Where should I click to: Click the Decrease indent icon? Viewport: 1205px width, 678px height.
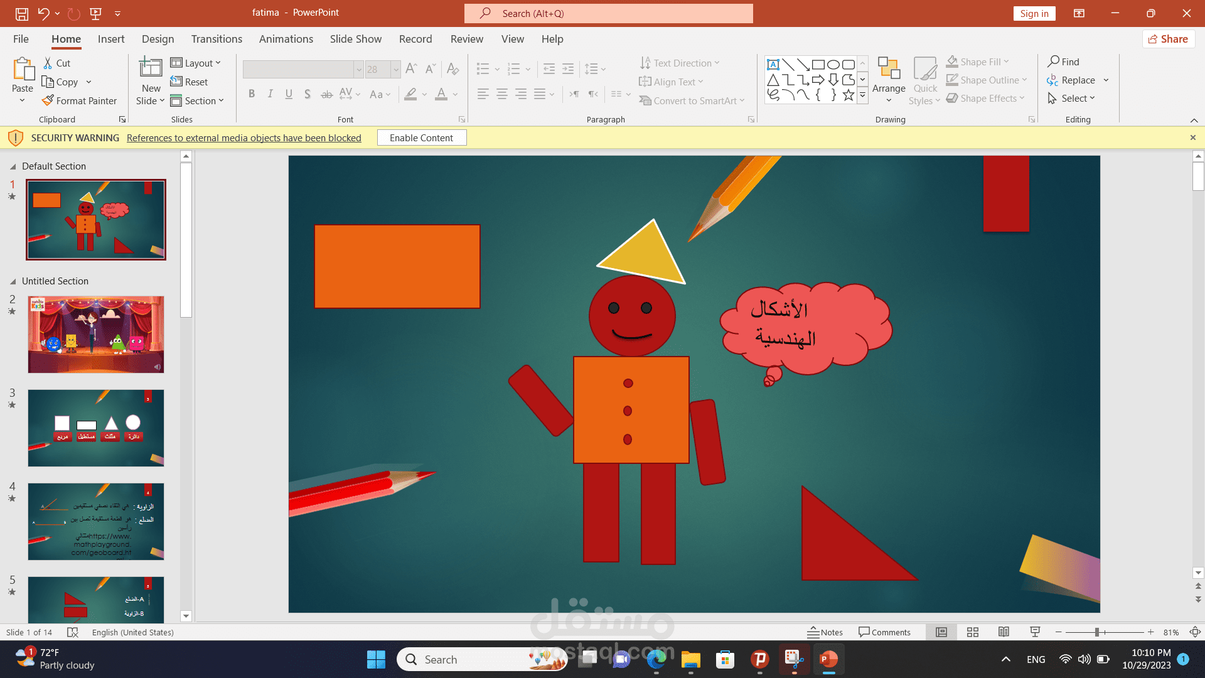549,68
